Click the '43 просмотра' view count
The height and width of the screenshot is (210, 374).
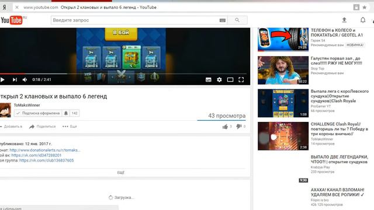coord(227,116)
